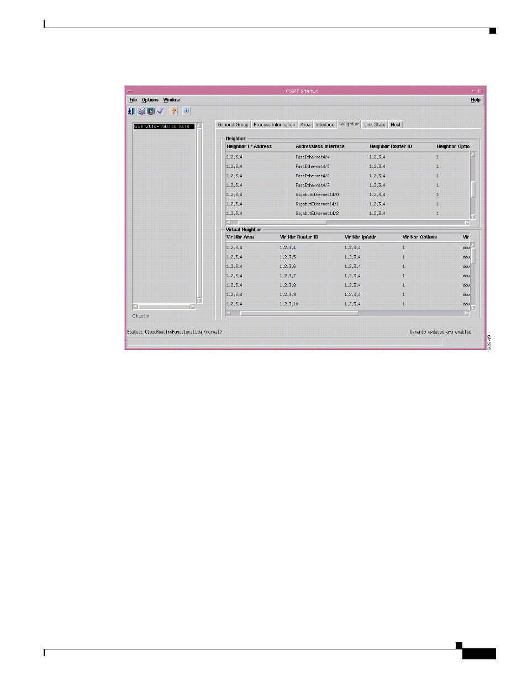Image resolution: width=527 pixels, height=682 pixels.
Task: Select virtual neighbor router ID 1,2,3,10
Action: (x=288, y=304)
